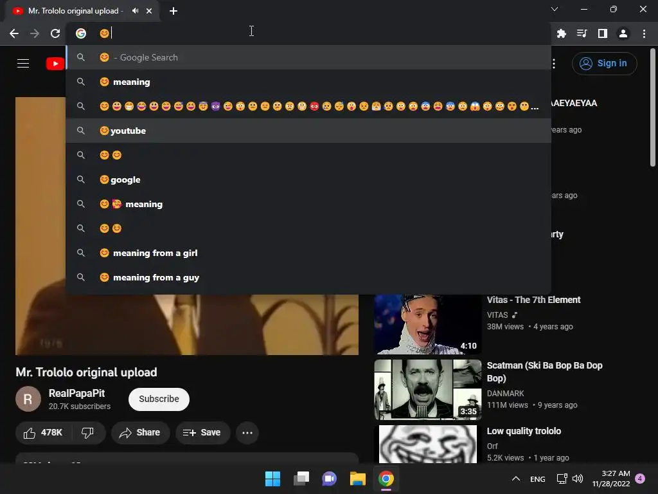Subscribe to RealPapaPit
This screenshot has width=658, height=494.
pos(159,399)
